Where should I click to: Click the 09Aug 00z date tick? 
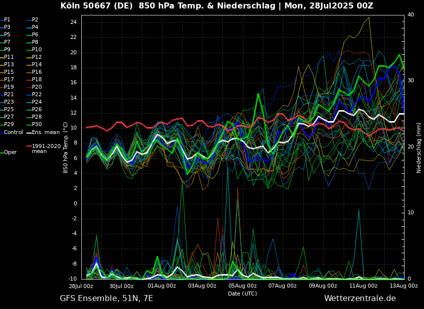coord(323,286)
